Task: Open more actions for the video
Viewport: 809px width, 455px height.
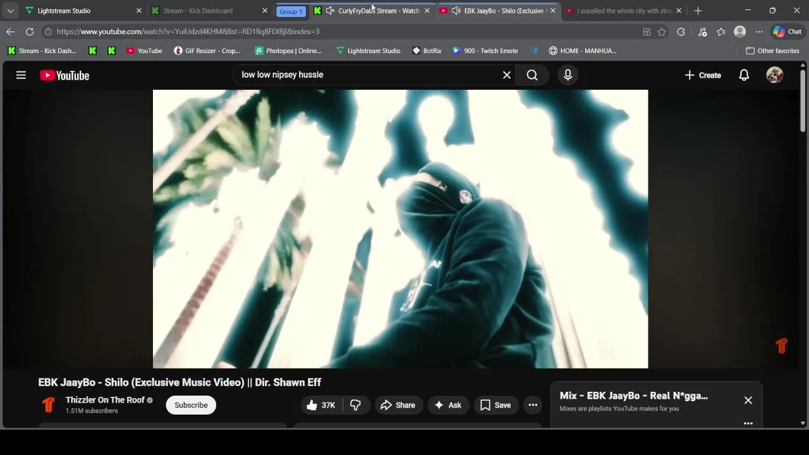Action: click(533, 405)
